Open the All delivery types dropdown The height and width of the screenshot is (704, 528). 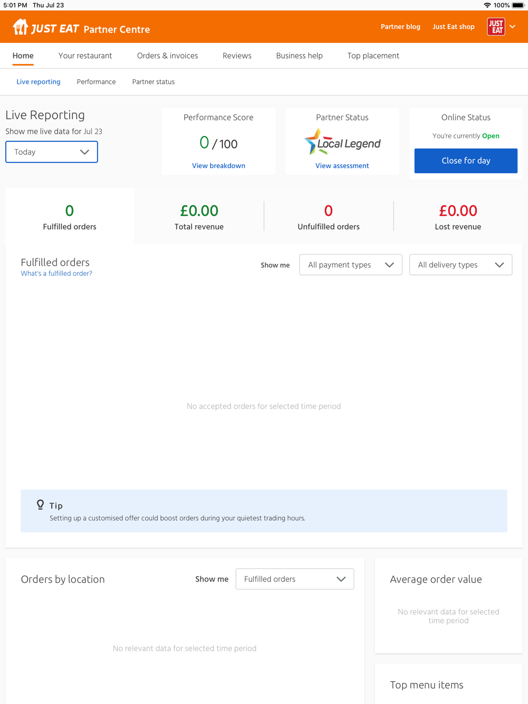point(460,265)
